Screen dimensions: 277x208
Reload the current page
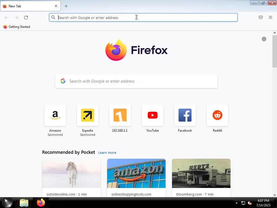point(26,18)
